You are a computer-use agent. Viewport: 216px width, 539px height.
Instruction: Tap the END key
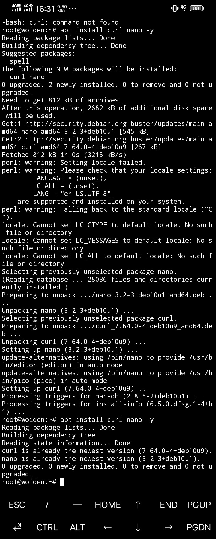tap(169, 505)
